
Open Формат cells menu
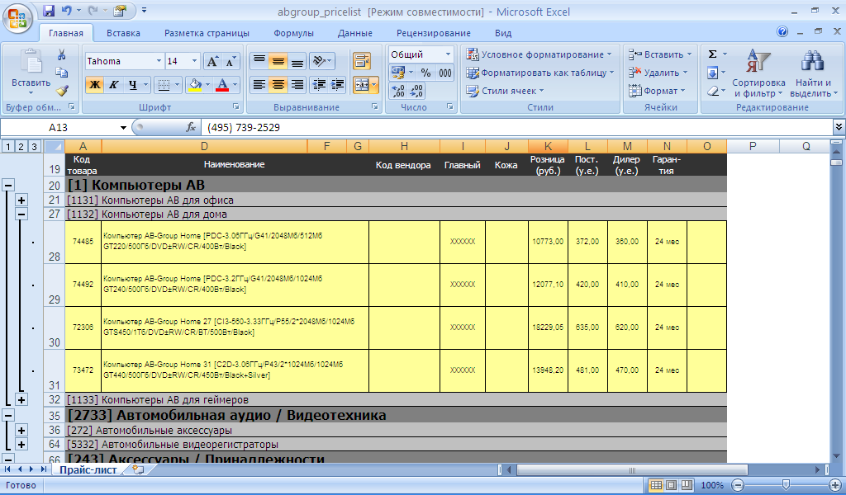(x=657, y=91)
